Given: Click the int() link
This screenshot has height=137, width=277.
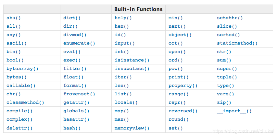Looking at the screenshot, I should (122, 52).
